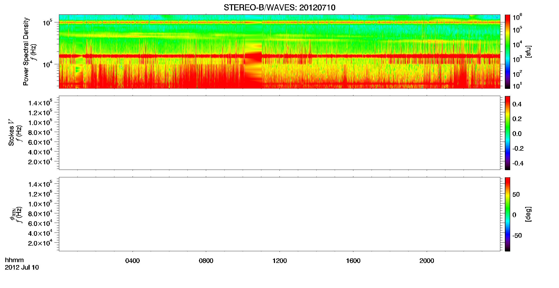
Task: Click the hhmm time format label
Action: tap(14, 260)
